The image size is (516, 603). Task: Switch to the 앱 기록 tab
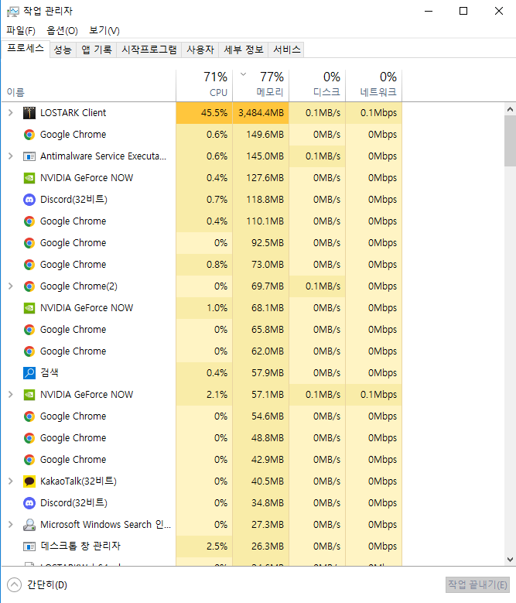coord(97,50)
